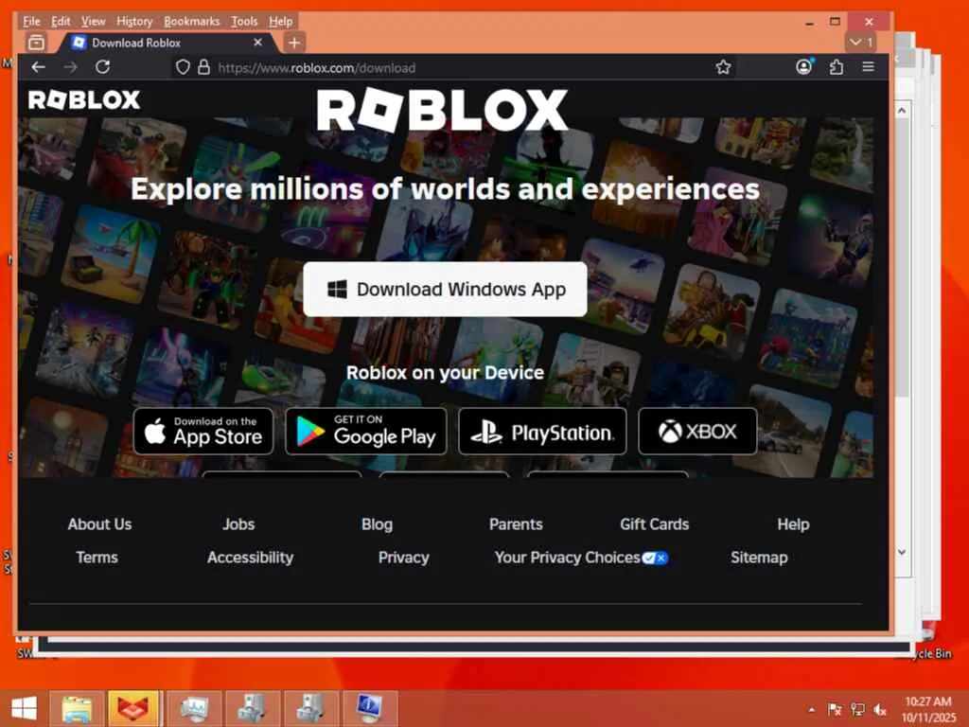Open the network tray icon
The image size is (969, 727).
click(857, 710)
